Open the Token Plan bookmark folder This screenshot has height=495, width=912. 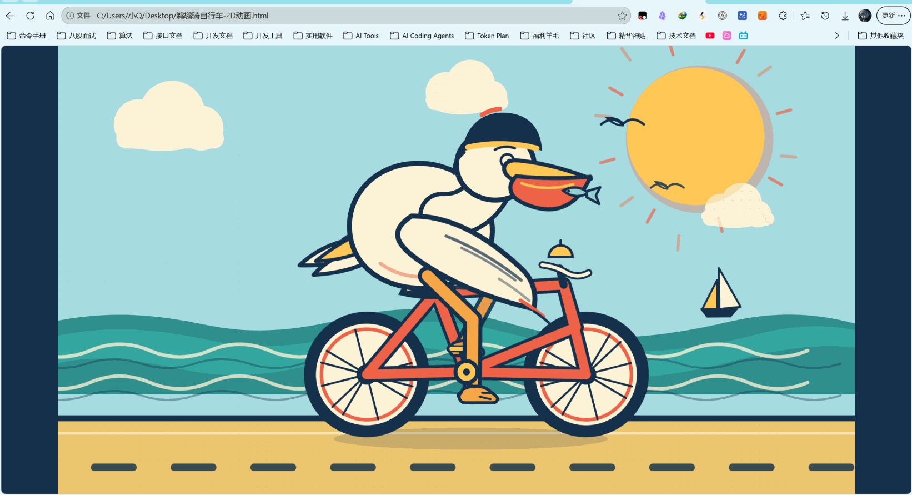487,36
